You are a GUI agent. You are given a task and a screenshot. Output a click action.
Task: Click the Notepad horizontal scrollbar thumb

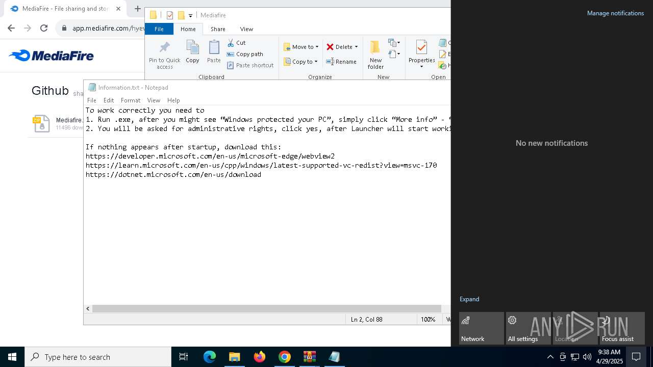pos(266,308)
